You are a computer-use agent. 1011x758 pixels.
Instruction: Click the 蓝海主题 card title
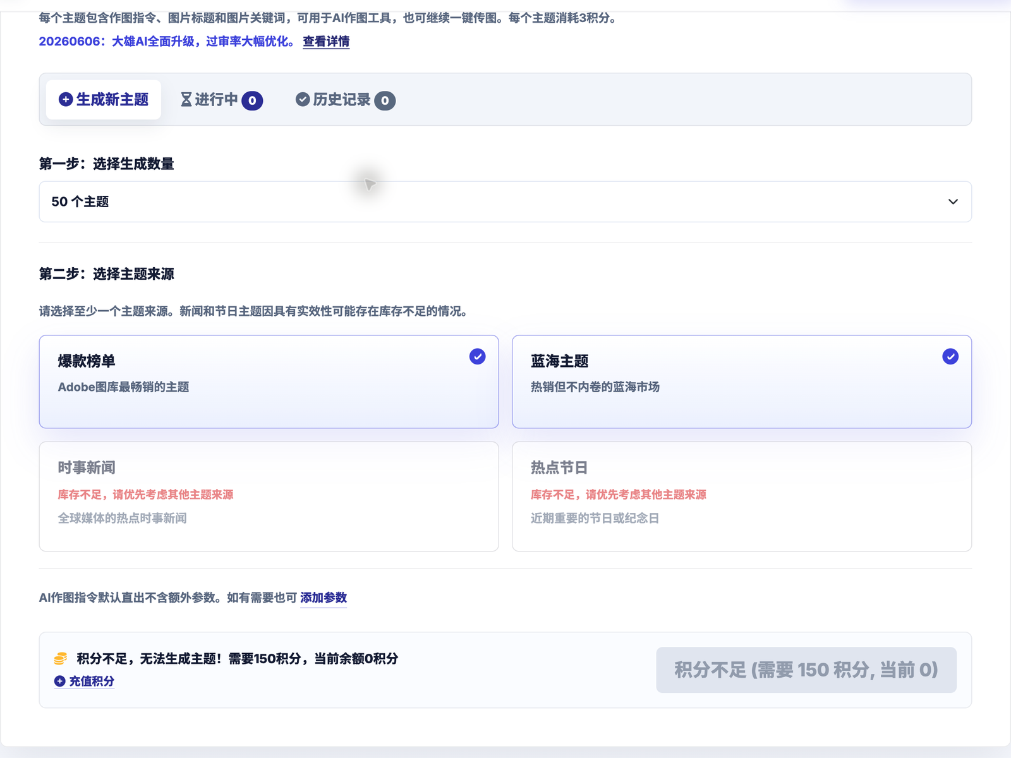pos(559,361)
